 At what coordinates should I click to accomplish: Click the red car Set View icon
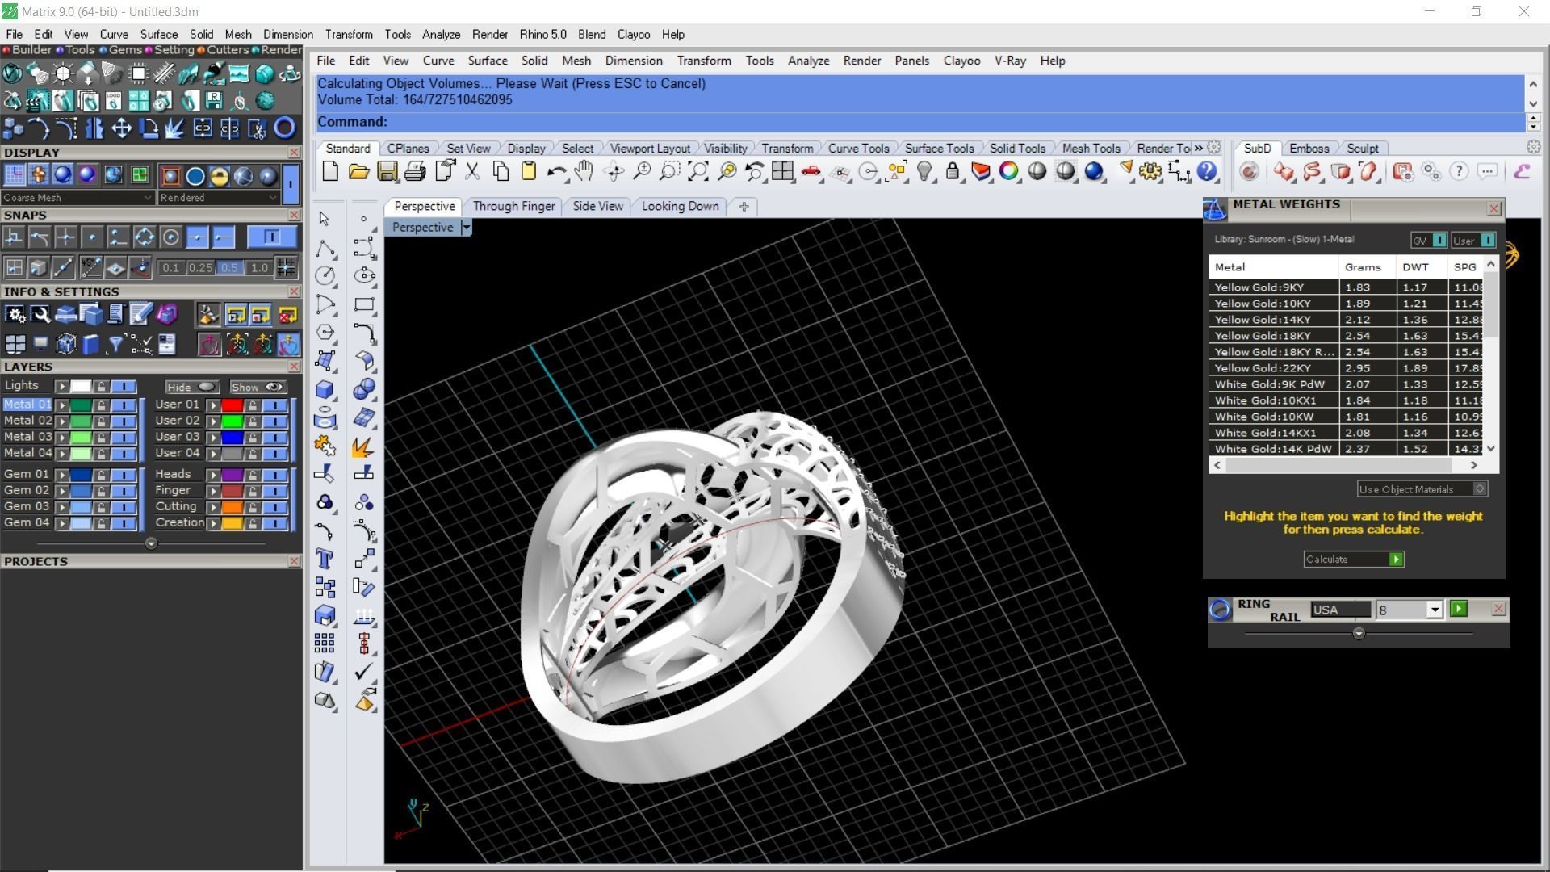(x=811, y=171)
